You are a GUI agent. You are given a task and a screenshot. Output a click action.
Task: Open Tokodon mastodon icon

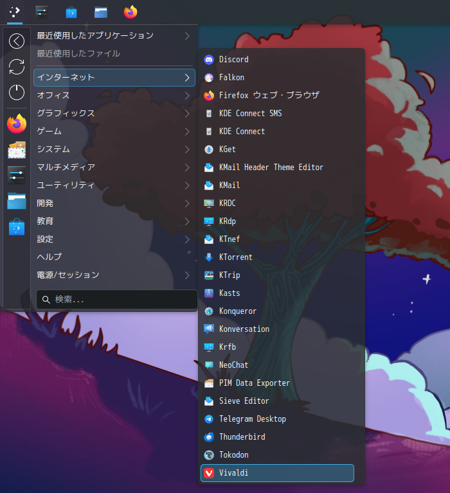pos(209,455)
